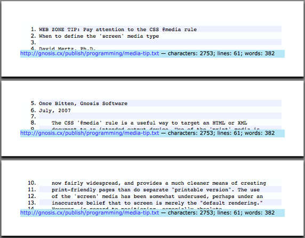This screenshot has width=305, height=238.
Task: Select line 8 starting 'The CSS @media rule'
Action: pyautogui.click(x=149, y=123)
